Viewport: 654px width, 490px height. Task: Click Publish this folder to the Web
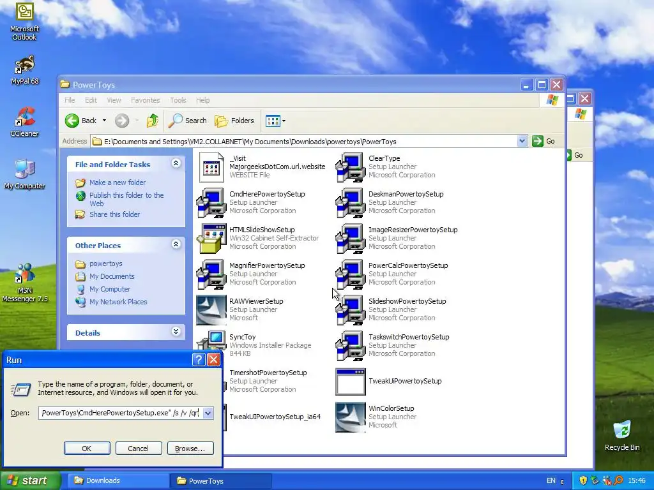[126, 199]
